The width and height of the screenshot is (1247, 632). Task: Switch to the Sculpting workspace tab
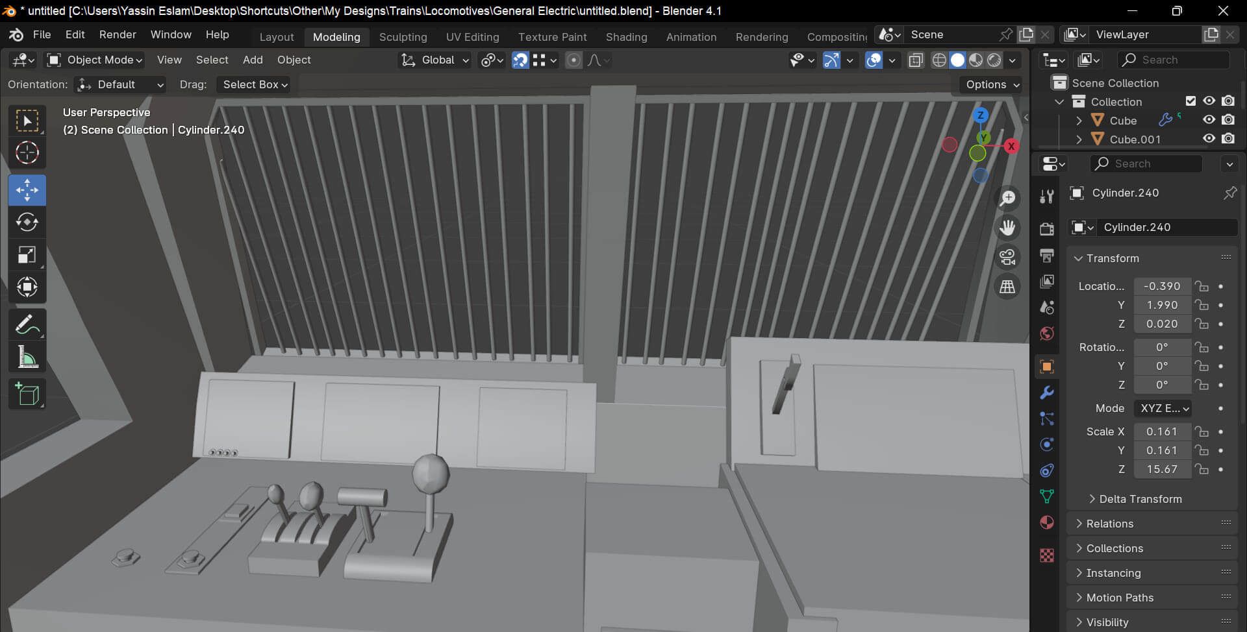(x=403, y=37)
